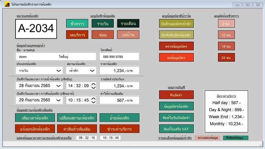Click the แม่บ้าน housekeeping button
The height and width of the screenshot is (149, 265).
128,35
